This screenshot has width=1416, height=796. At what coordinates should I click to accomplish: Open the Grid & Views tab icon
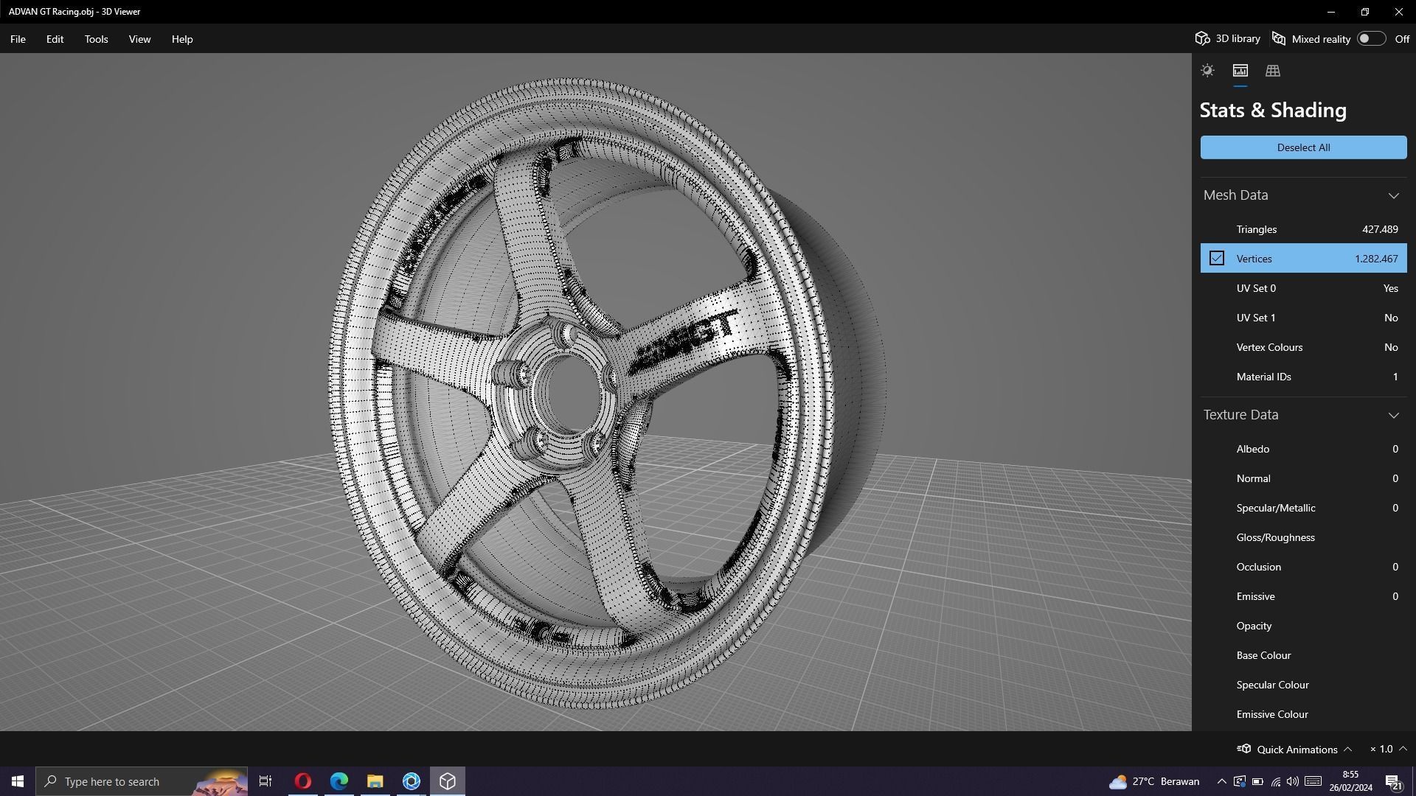[x=1272, y=71]
